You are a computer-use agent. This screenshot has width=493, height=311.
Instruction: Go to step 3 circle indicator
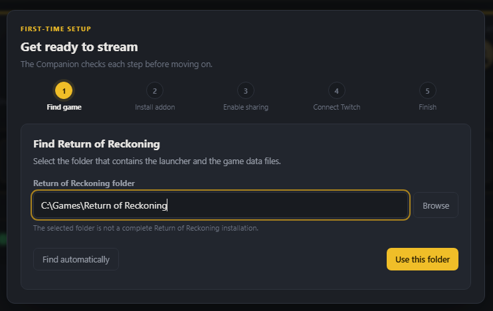246,91
